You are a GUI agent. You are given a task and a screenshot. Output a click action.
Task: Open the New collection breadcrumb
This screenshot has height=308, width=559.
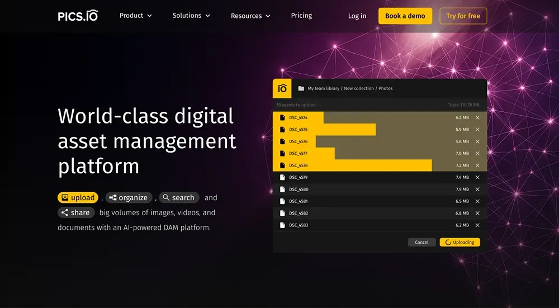point(359,88)
